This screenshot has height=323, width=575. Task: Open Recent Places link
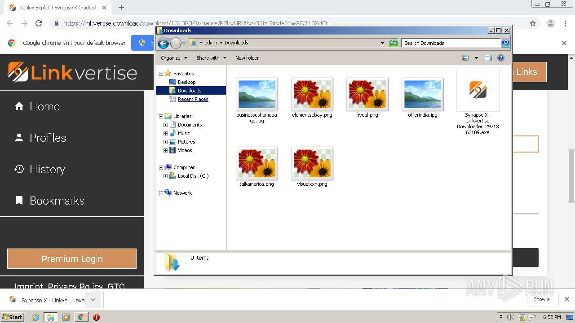click(x=193, y=99)
